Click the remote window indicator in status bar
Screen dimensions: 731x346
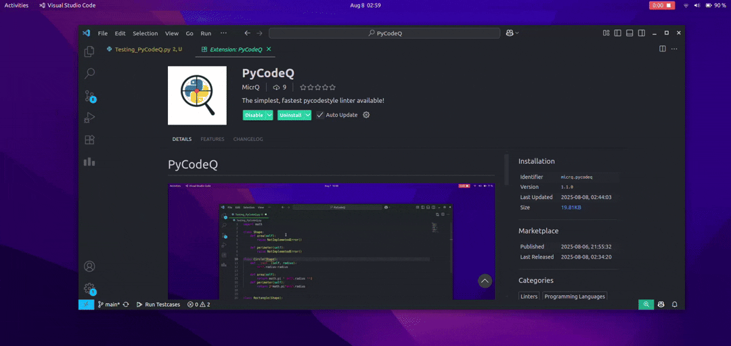click(86, 305)
